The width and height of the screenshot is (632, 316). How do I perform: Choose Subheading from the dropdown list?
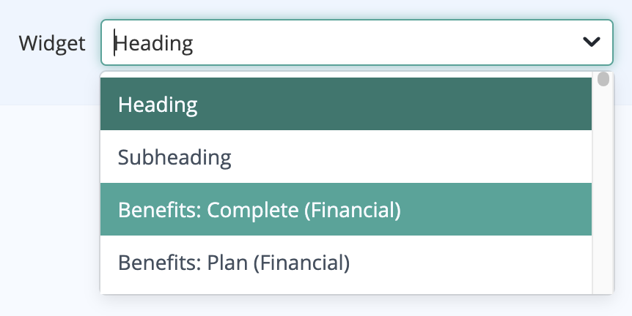click(346, 157)
